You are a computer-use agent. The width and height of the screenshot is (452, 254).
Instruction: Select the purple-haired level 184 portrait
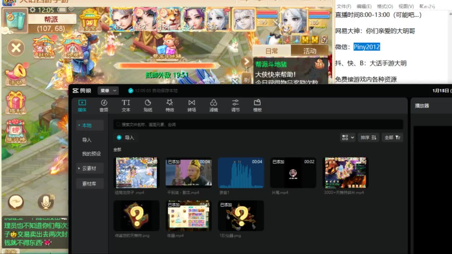click(x=194, y=19)
